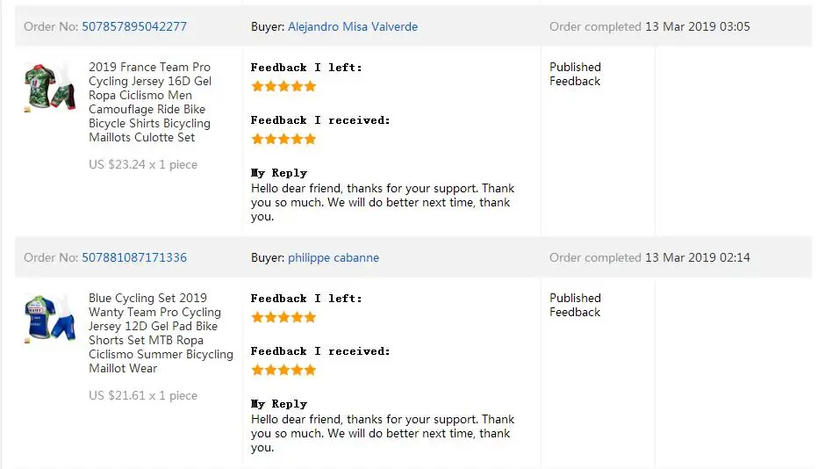Open order number 507881087171336
825x469 pixels.
click(x=134, y=257)
